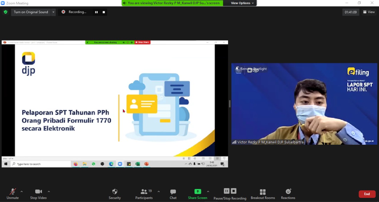This screenshot has height=202, width=379.
Task: Open the View Options menu
Action: click(242, 3)
